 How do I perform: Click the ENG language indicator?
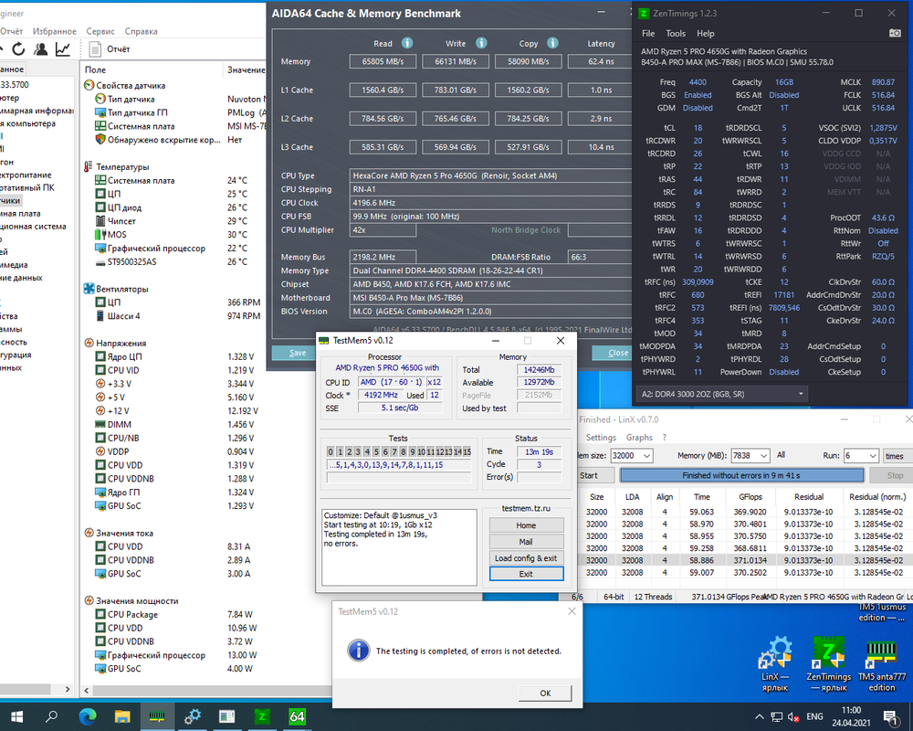coord(814,716)
